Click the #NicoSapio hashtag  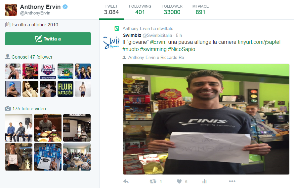point(182,49)
